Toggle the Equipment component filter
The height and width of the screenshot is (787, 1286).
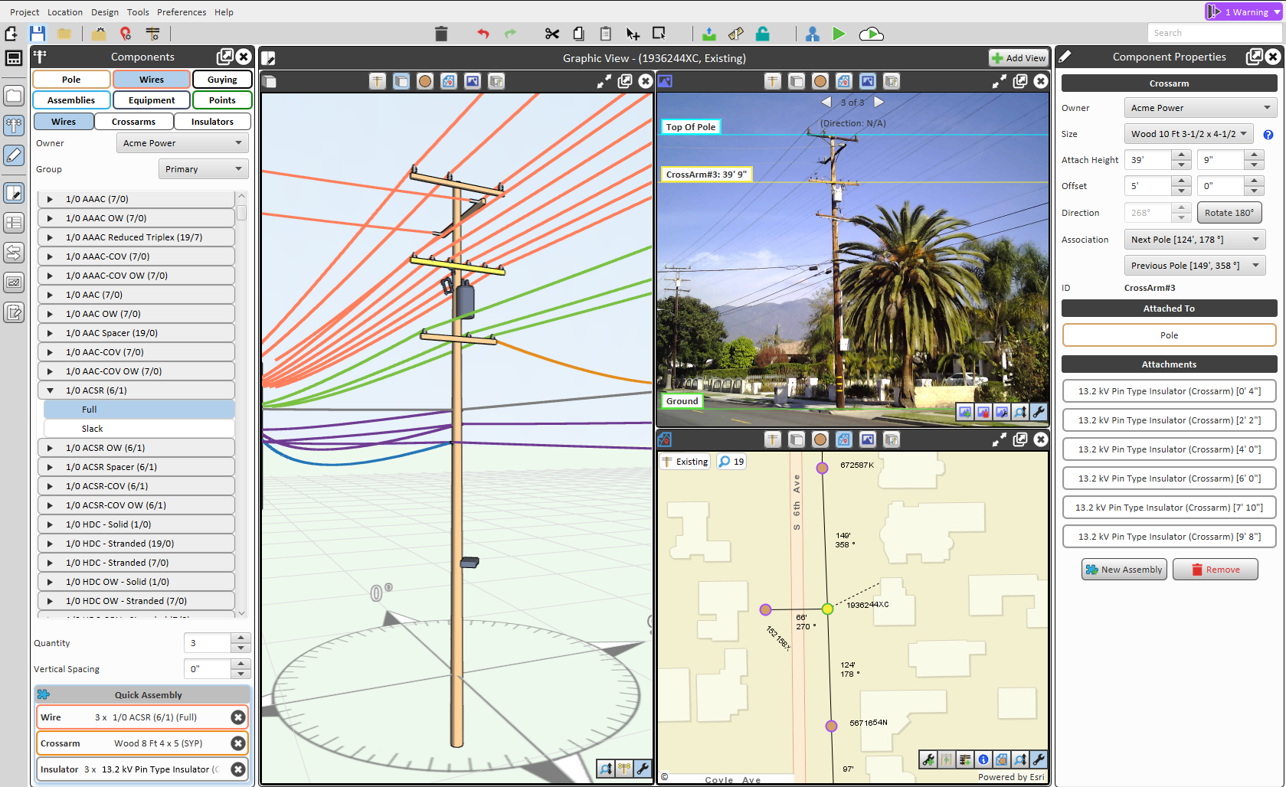tap(152, 100)
